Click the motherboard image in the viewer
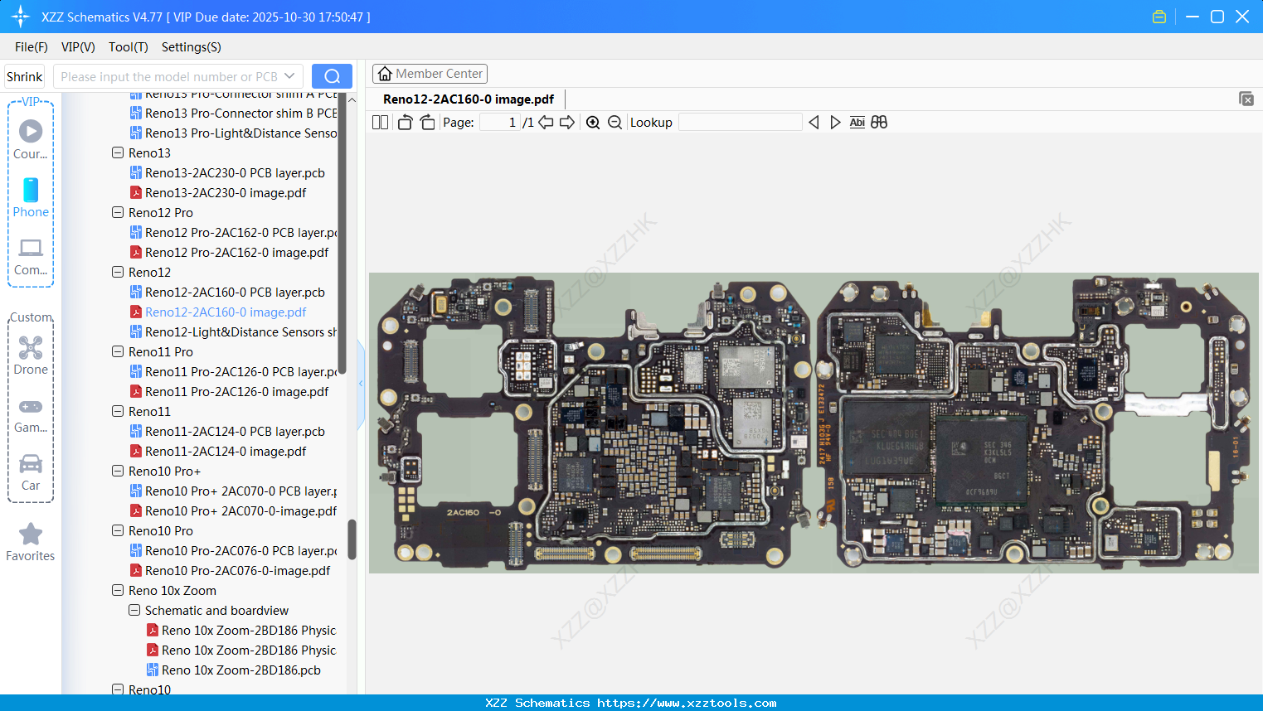Image resolution: width=1263 pixels, height=711 pixels. coord(814,423)
